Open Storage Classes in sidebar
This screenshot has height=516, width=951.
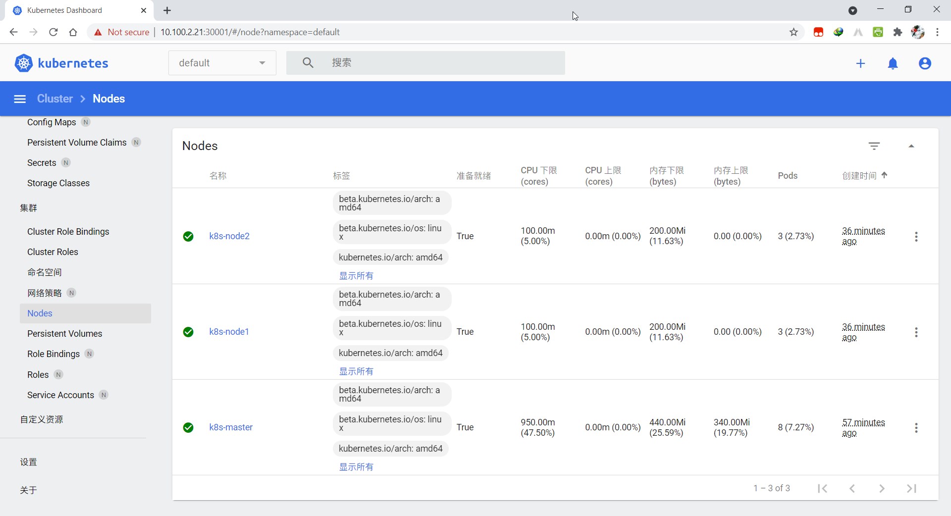click(58, 183)
